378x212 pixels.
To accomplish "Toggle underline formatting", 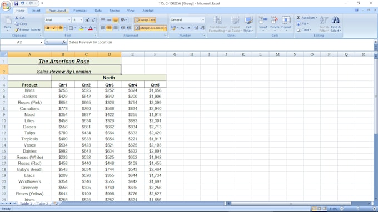I will [x=61, y=28].
